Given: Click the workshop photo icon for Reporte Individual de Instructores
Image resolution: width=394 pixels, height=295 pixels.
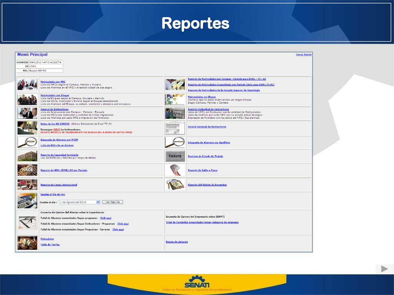Looking at the screenshot, I should [175, 113].
